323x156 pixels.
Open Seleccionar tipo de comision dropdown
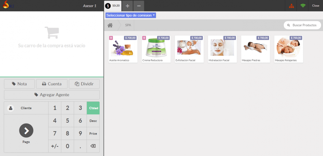tap(131, 15)
